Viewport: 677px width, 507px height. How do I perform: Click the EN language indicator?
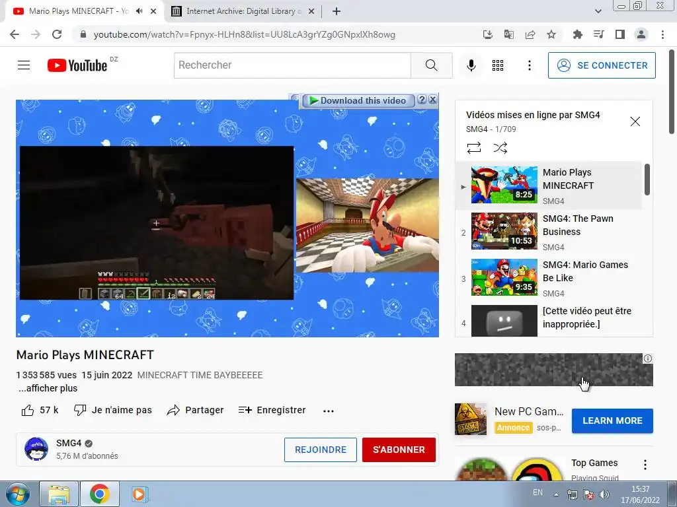point(538,492)
